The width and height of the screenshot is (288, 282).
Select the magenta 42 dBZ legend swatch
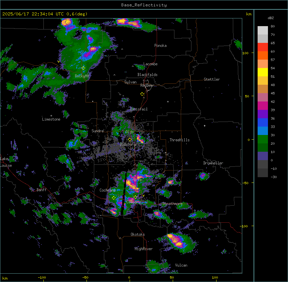pos(263,105)
